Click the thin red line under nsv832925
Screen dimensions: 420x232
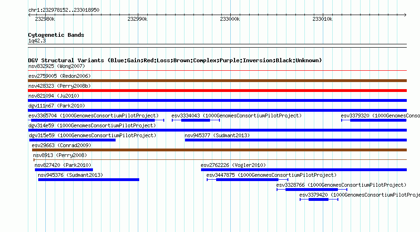pyautogui.click(x=218, y=71)
